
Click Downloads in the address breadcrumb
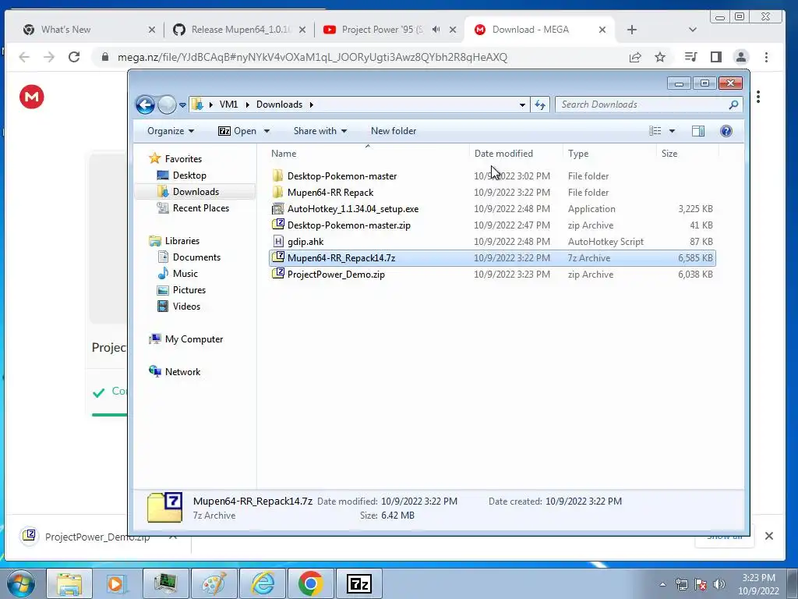pos(279,105)
